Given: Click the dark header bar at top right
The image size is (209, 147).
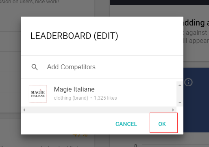Looking at the screenshot, I should 159,2.
